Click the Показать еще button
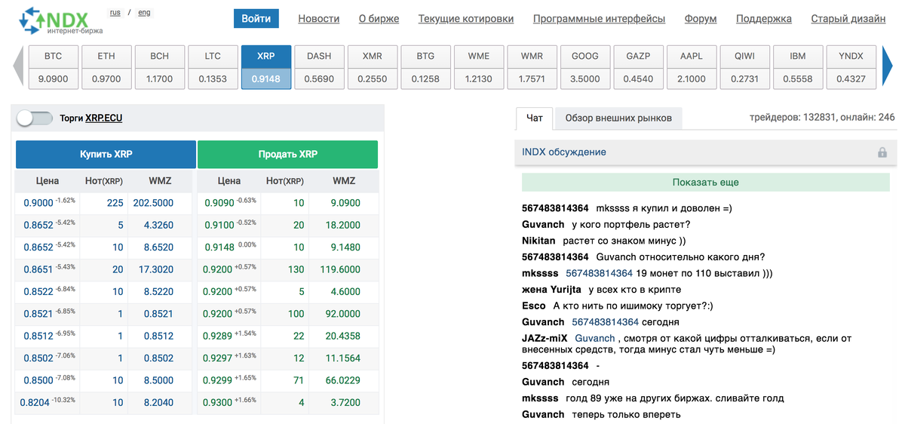905x424 pixels. pyautogui.click(x=706, y=183)
